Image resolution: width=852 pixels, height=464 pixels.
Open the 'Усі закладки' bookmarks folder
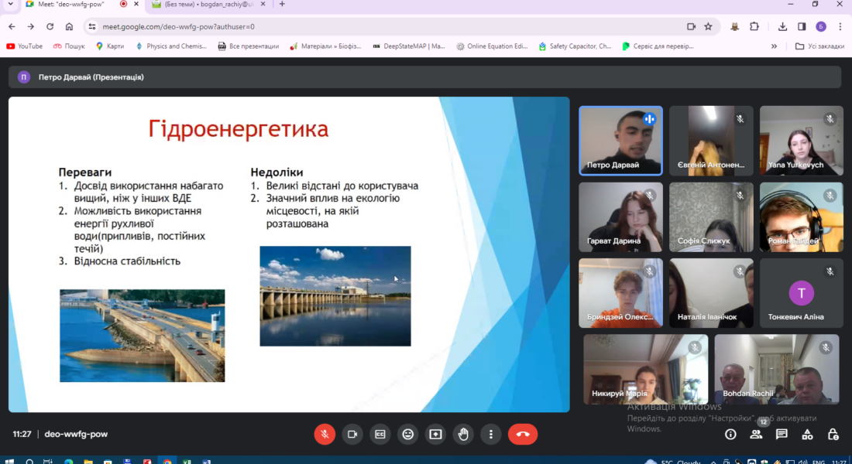tap(819, 46)
